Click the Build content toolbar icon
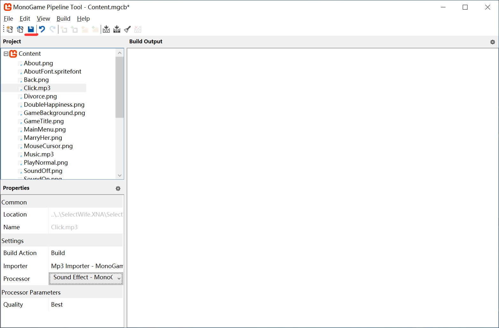 pos(106,29)
